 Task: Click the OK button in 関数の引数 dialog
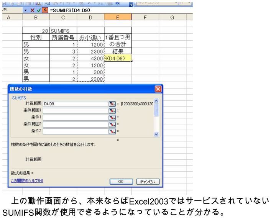click(121, 182)
